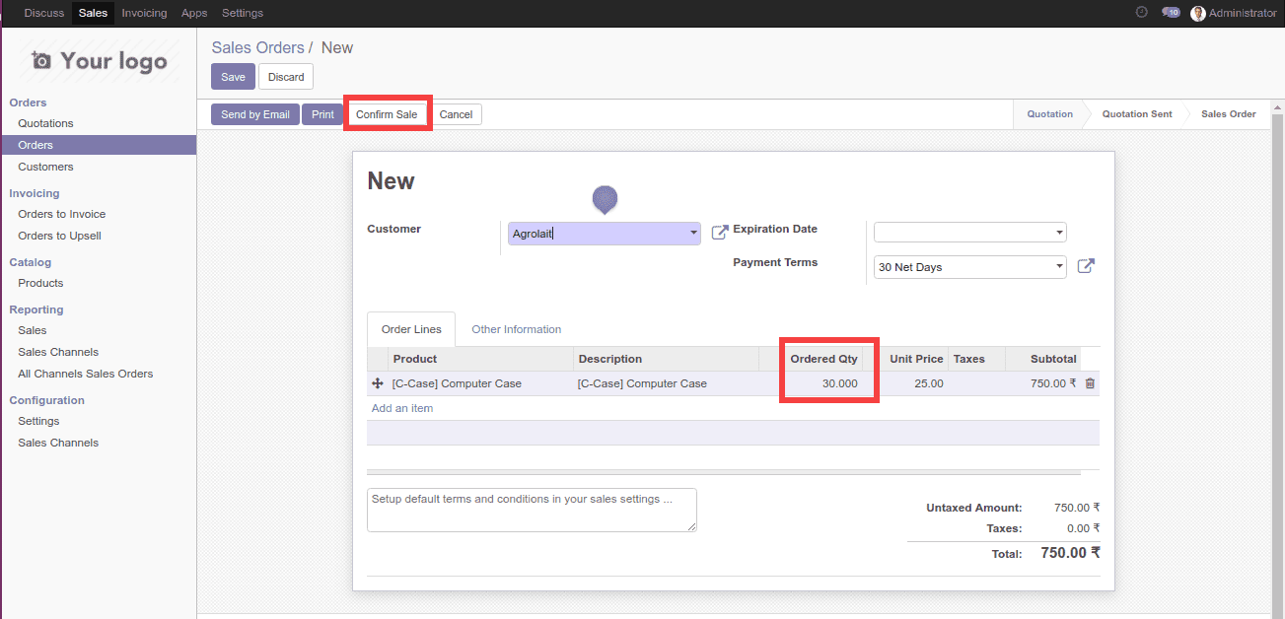The height and width of the screenshot is (619, 1285).
Task: Click the 750.00 ₹ line subtotal
Action: point(1053,383)
